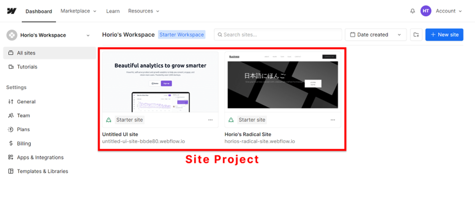The height and width of the screenshot is (224, 475).
Task: Open the Horio's Radical Site thumbnail
Action: point(282,82)
